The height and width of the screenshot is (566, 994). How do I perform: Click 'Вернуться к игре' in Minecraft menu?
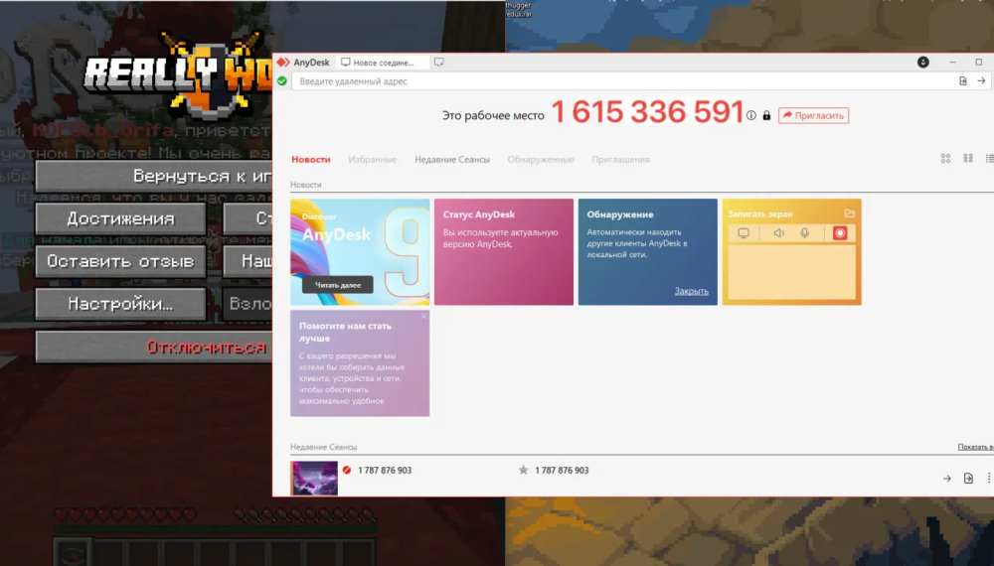click(154, 176)
